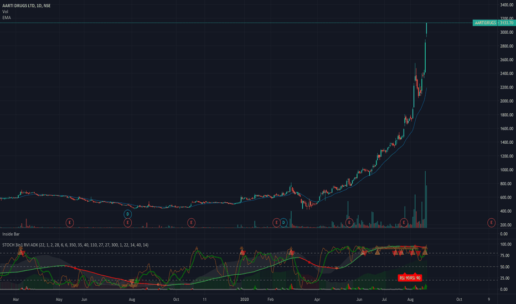Click the 1000.00 price axis label
Image resolution: width=516 pixels, height=304 pixels.
click(507, 170)
